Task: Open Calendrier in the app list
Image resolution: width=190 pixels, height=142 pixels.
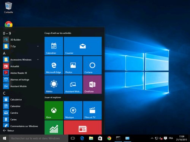Action: click(x=15, y=106)
